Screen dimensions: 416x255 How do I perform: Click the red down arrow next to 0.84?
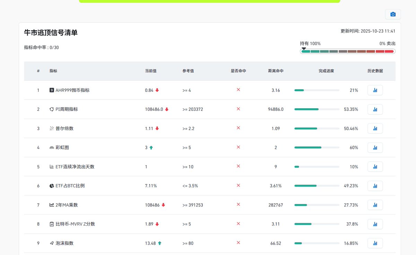157,90
